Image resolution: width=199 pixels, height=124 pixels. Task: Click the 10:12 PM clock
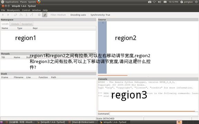[x=173, y=2]
